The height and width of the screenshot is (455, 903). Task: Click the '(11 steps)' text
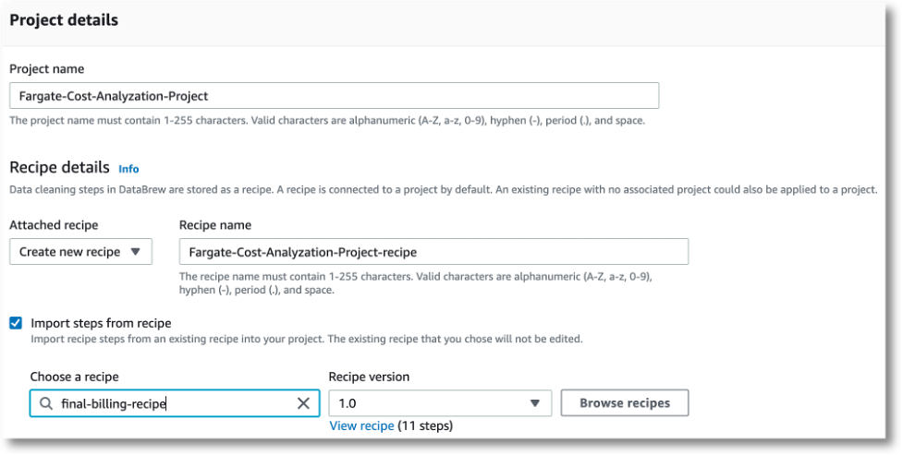click(x=425, y=425)
